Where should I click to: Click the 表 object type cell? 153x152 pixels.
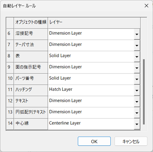pyautogui.click(x=31, y=57)
